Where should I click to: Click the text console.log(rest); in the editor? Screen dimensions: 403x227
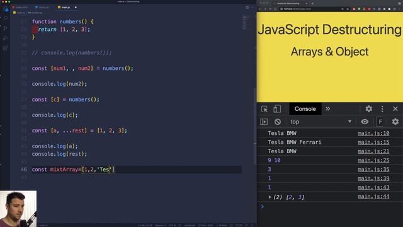[59, 154]
